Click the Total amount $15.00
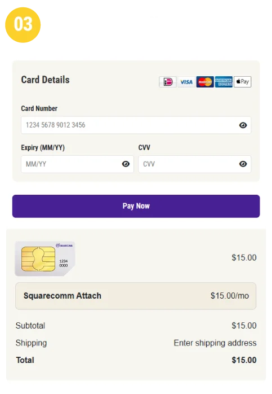The height and width of the screenshot is (394, 272). click(x=244, y=360)
